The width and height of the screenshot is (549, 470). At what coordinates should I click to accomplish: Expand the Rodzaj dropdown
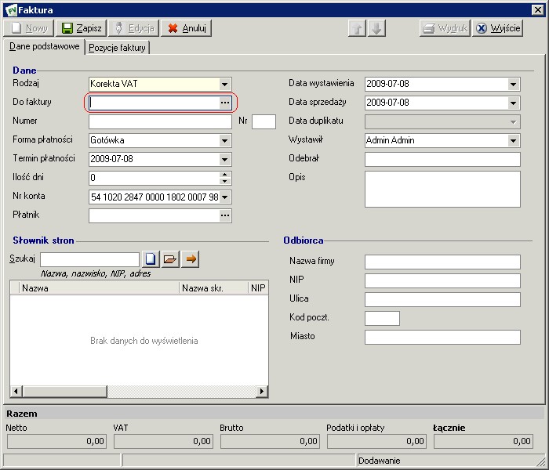[x=225, y=84]
